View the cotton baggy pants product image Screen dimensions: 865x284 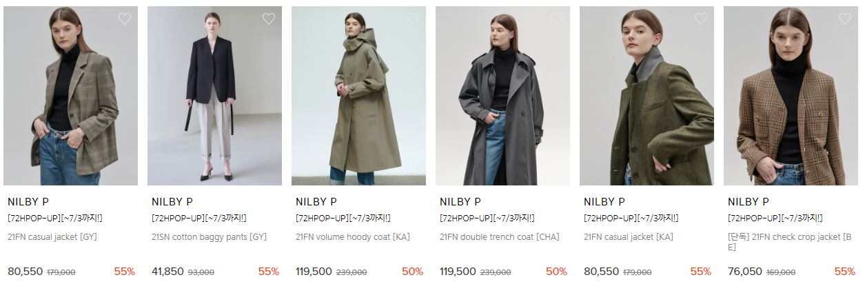214,96
